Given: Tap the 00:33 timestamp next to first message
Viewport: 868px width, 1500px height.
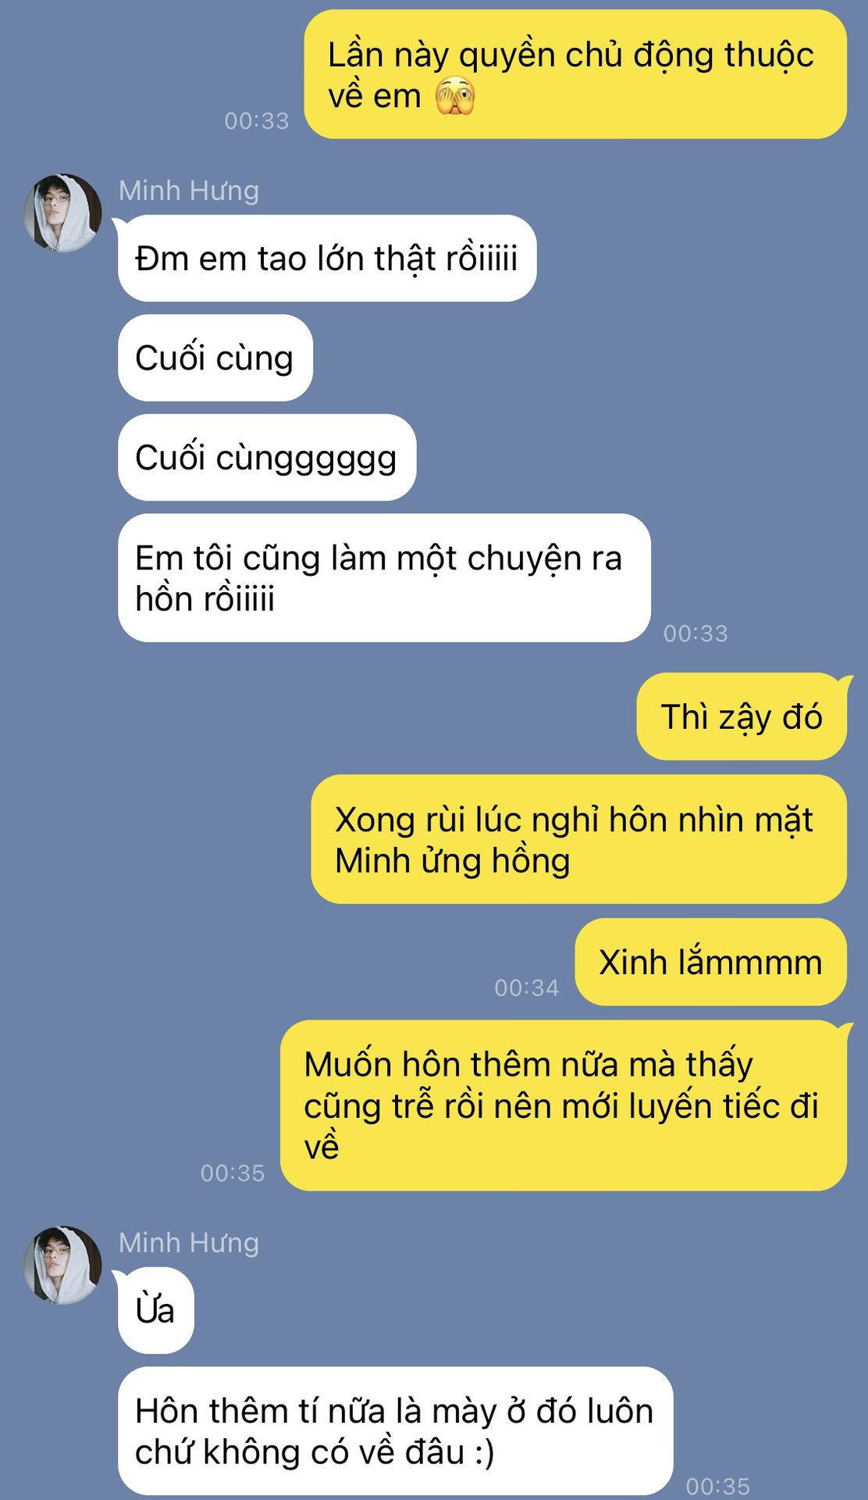Looking at the screenshot, I should point(257,120).
